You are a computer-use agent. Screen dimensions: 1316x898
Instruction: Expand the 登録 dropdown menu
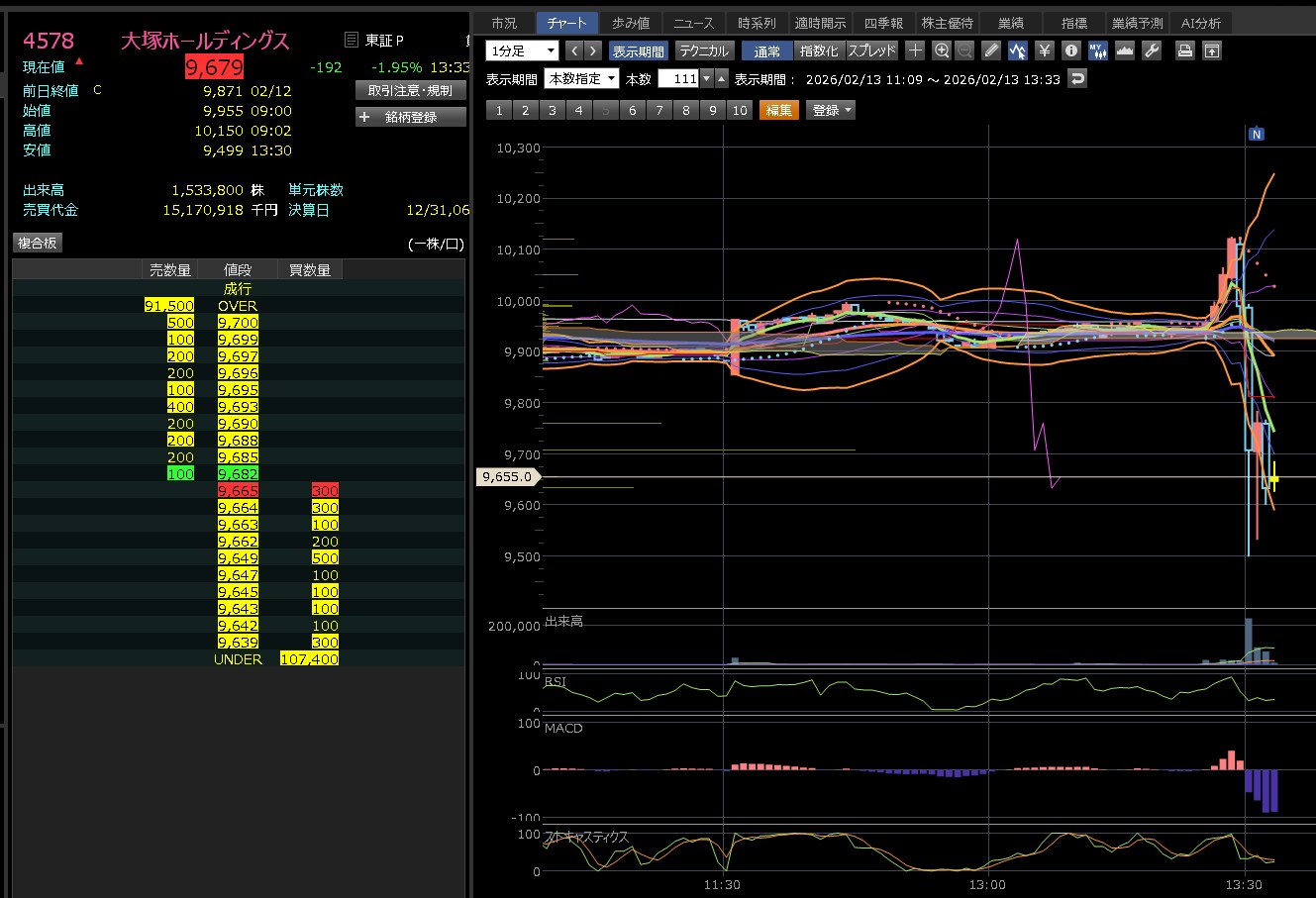click(831, 110)
